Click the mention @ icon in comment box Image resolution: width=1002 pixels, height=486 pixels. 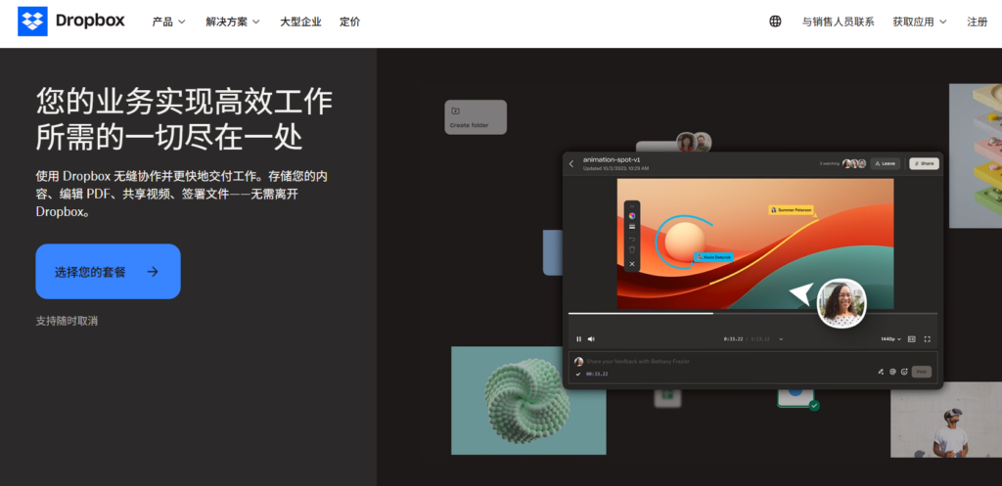tap(892, 372)
